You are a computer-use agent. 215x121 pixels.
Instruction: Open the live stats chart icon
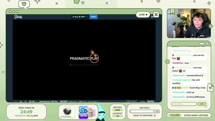21,101
